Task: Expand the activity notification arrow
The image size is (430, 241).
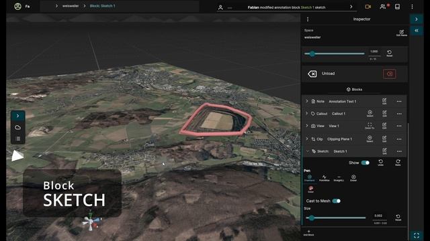Action: point(351,7)
